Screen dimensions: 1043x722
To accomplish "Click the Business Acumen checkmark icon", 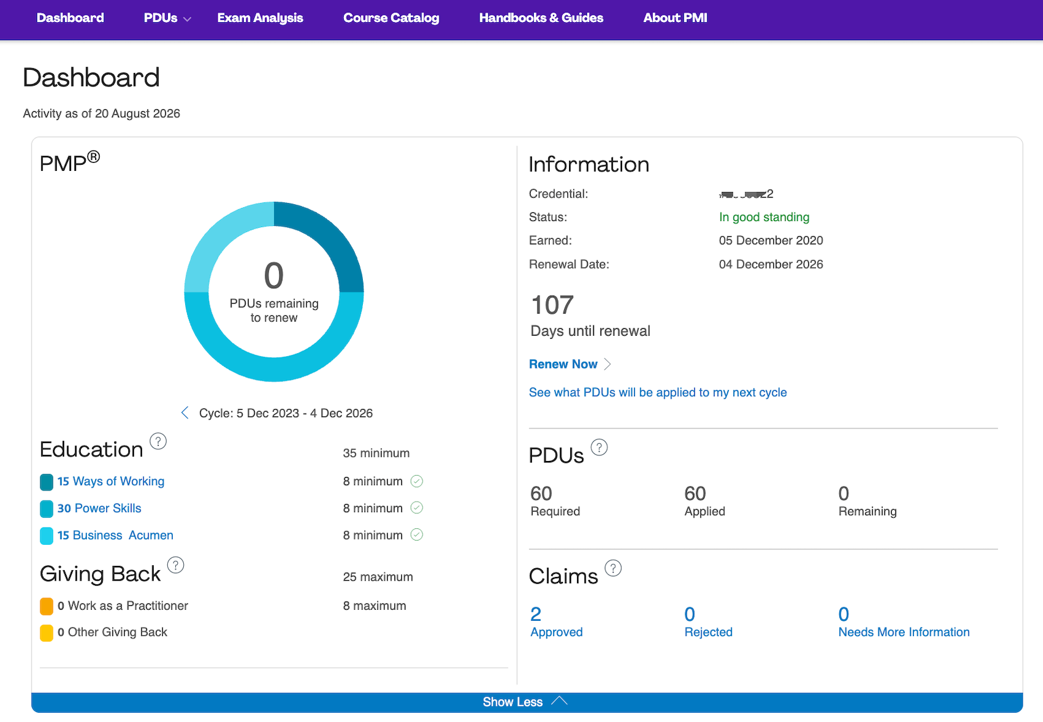I will (417, 535).
